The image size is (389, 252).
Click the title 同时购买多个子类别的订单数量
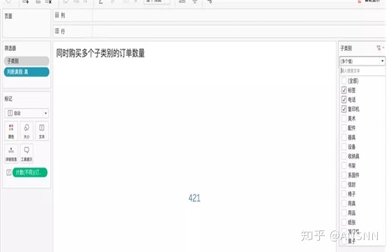coord(100,53)
